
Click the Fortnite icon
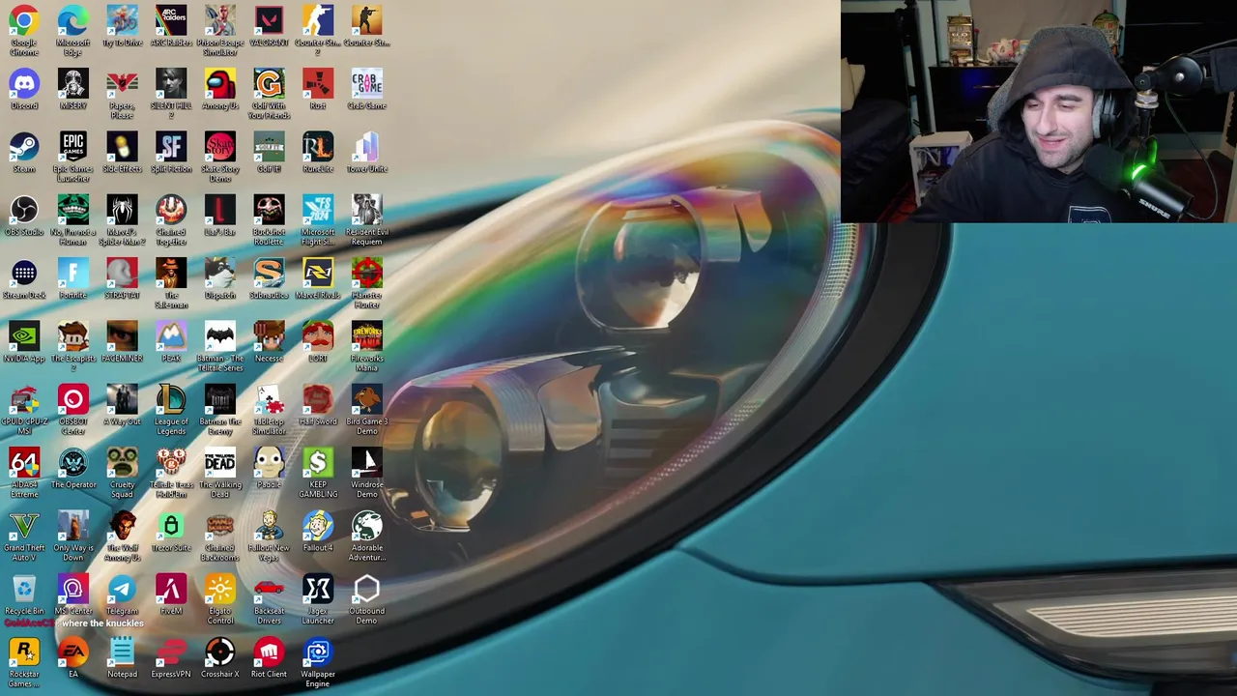(73, 274)
